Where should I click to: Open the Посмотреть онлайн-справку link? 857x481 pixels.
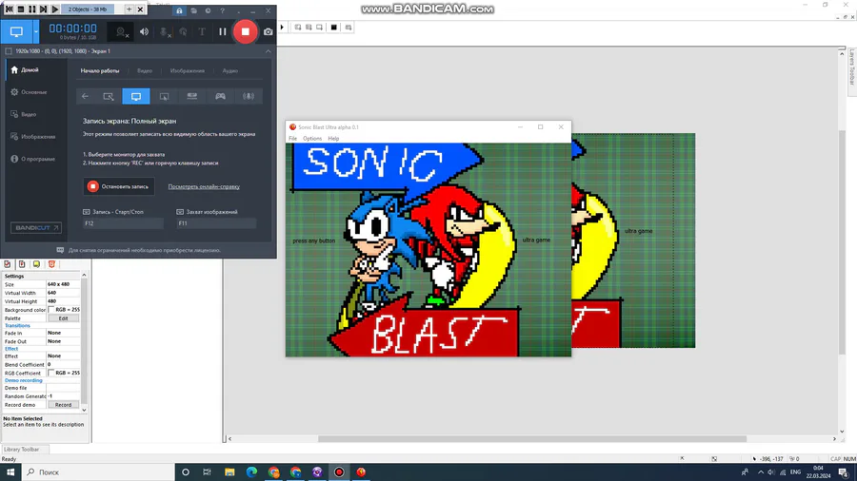[204, 186]
